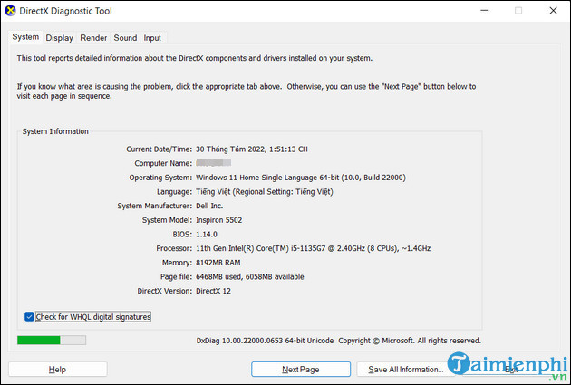Switch to the Display tab
The height and width of the screenshot is (385, 571).
coord(60,38)
